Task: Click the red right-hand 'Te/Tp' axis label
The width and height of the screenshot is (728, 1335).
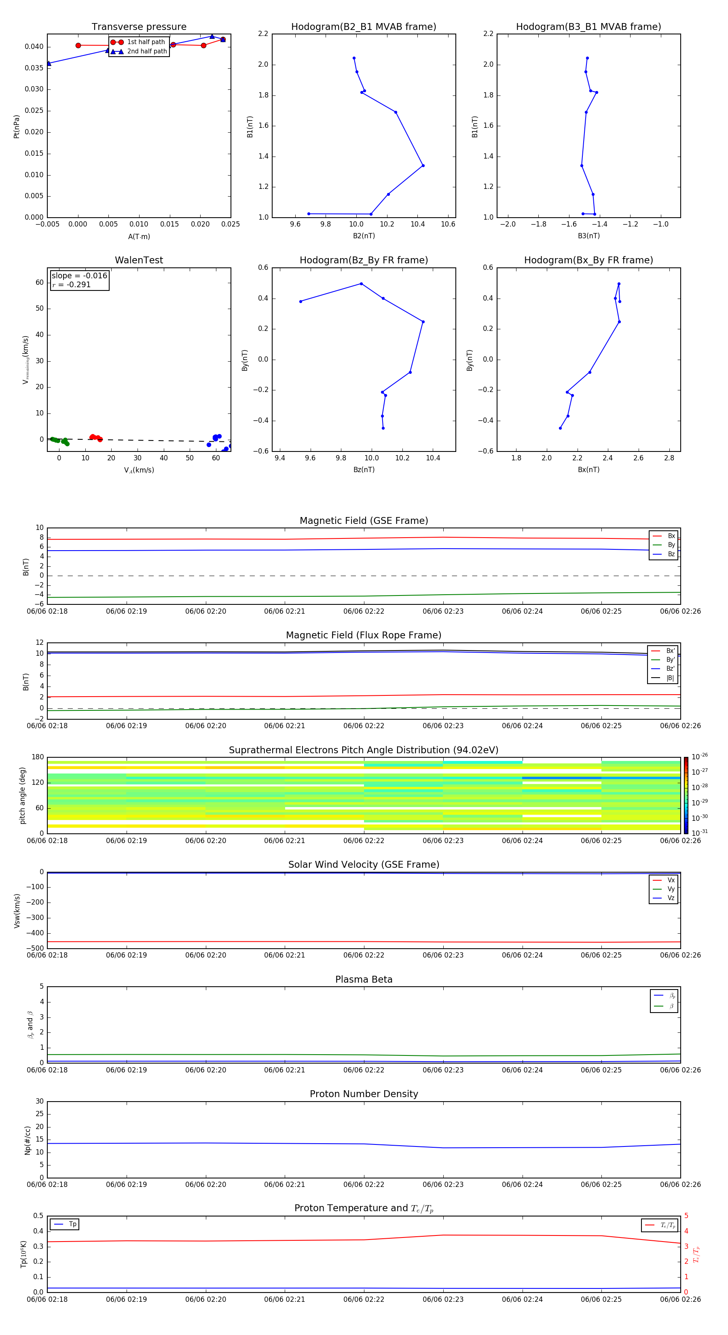Action: [x=696, y=1254]
